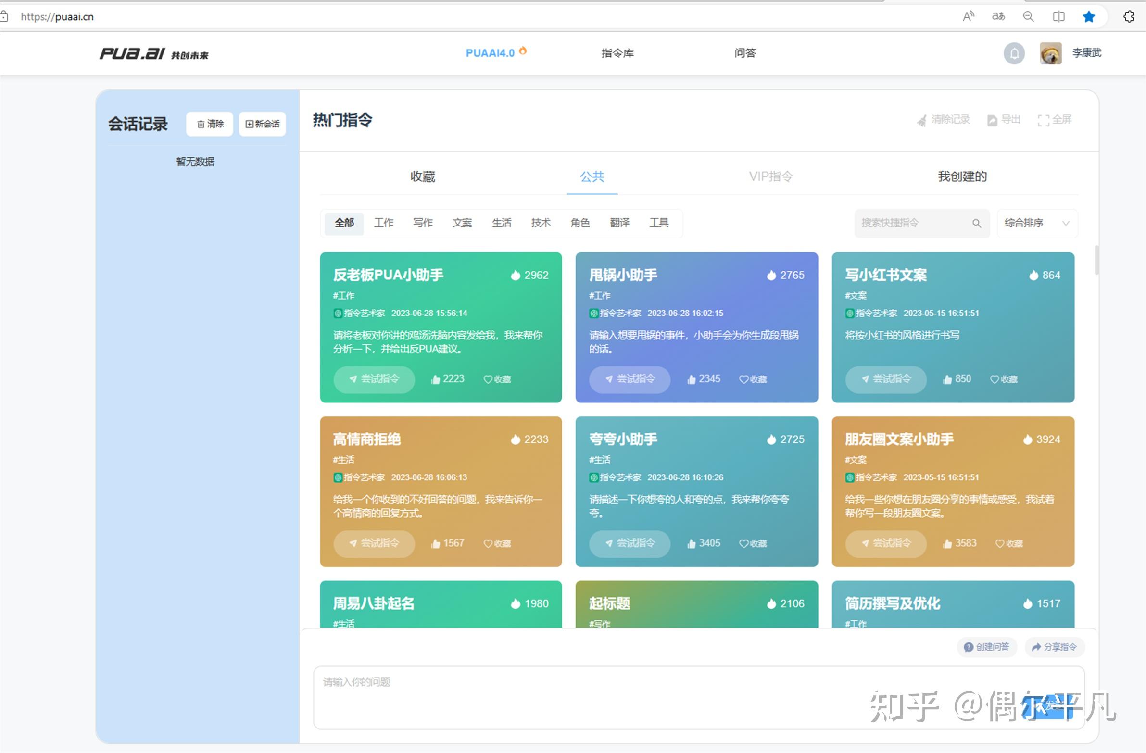
Task: Open the 创建问答 button
Action: coord(987,647)
